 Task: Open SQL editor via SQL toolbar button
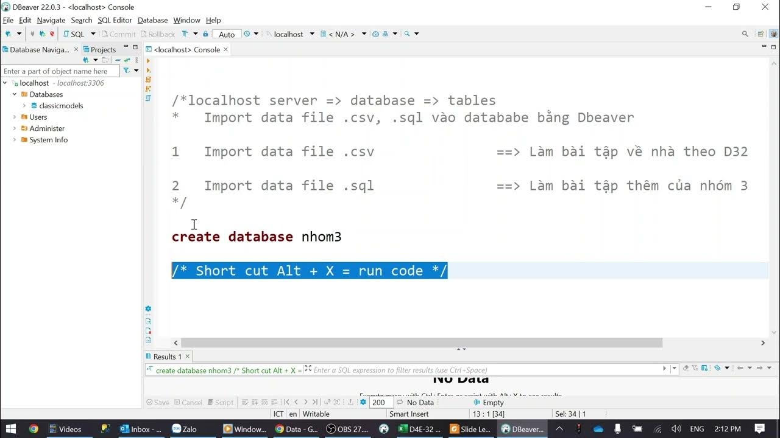click(x=74, y=34)
